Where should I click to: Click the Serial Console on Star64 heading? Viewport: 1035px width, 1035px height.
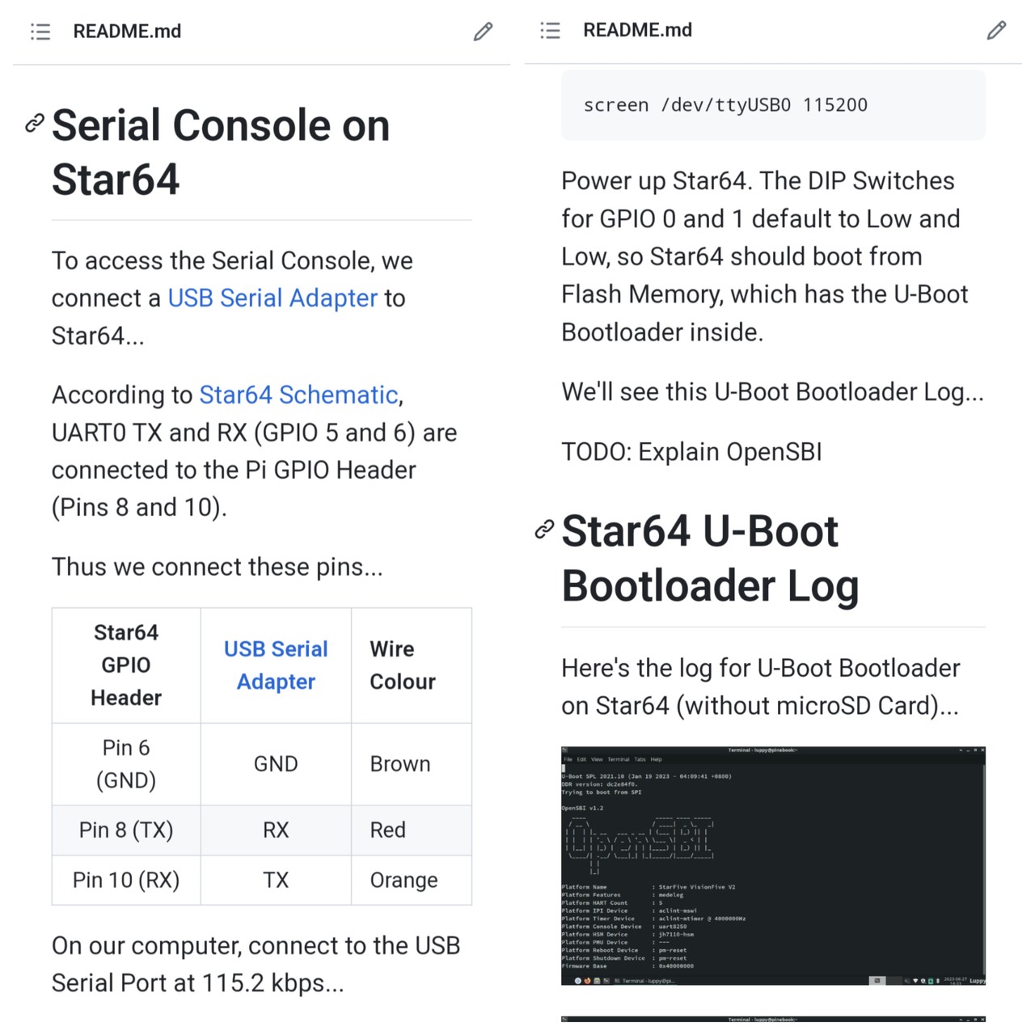(220, 152)
